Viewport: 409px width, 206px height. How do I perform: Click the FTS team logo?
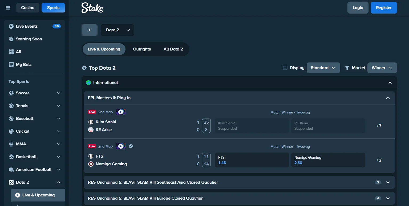(x=91, y=156)
